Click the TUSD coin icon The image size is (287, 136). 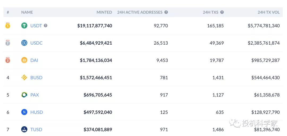coord(24,129)
